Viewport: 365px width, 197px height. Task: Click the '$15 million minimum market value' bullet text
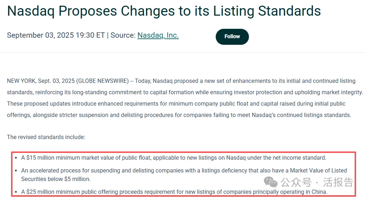pyautogui.click(x=174, y=158)
